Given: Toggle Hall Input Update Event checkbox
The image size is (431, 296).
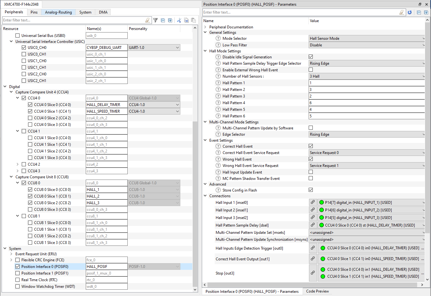Looking at the screenshot, I should coord(311,172).
